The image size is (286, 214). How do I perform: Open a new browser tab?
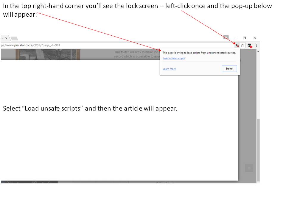[x=14, y=38]
